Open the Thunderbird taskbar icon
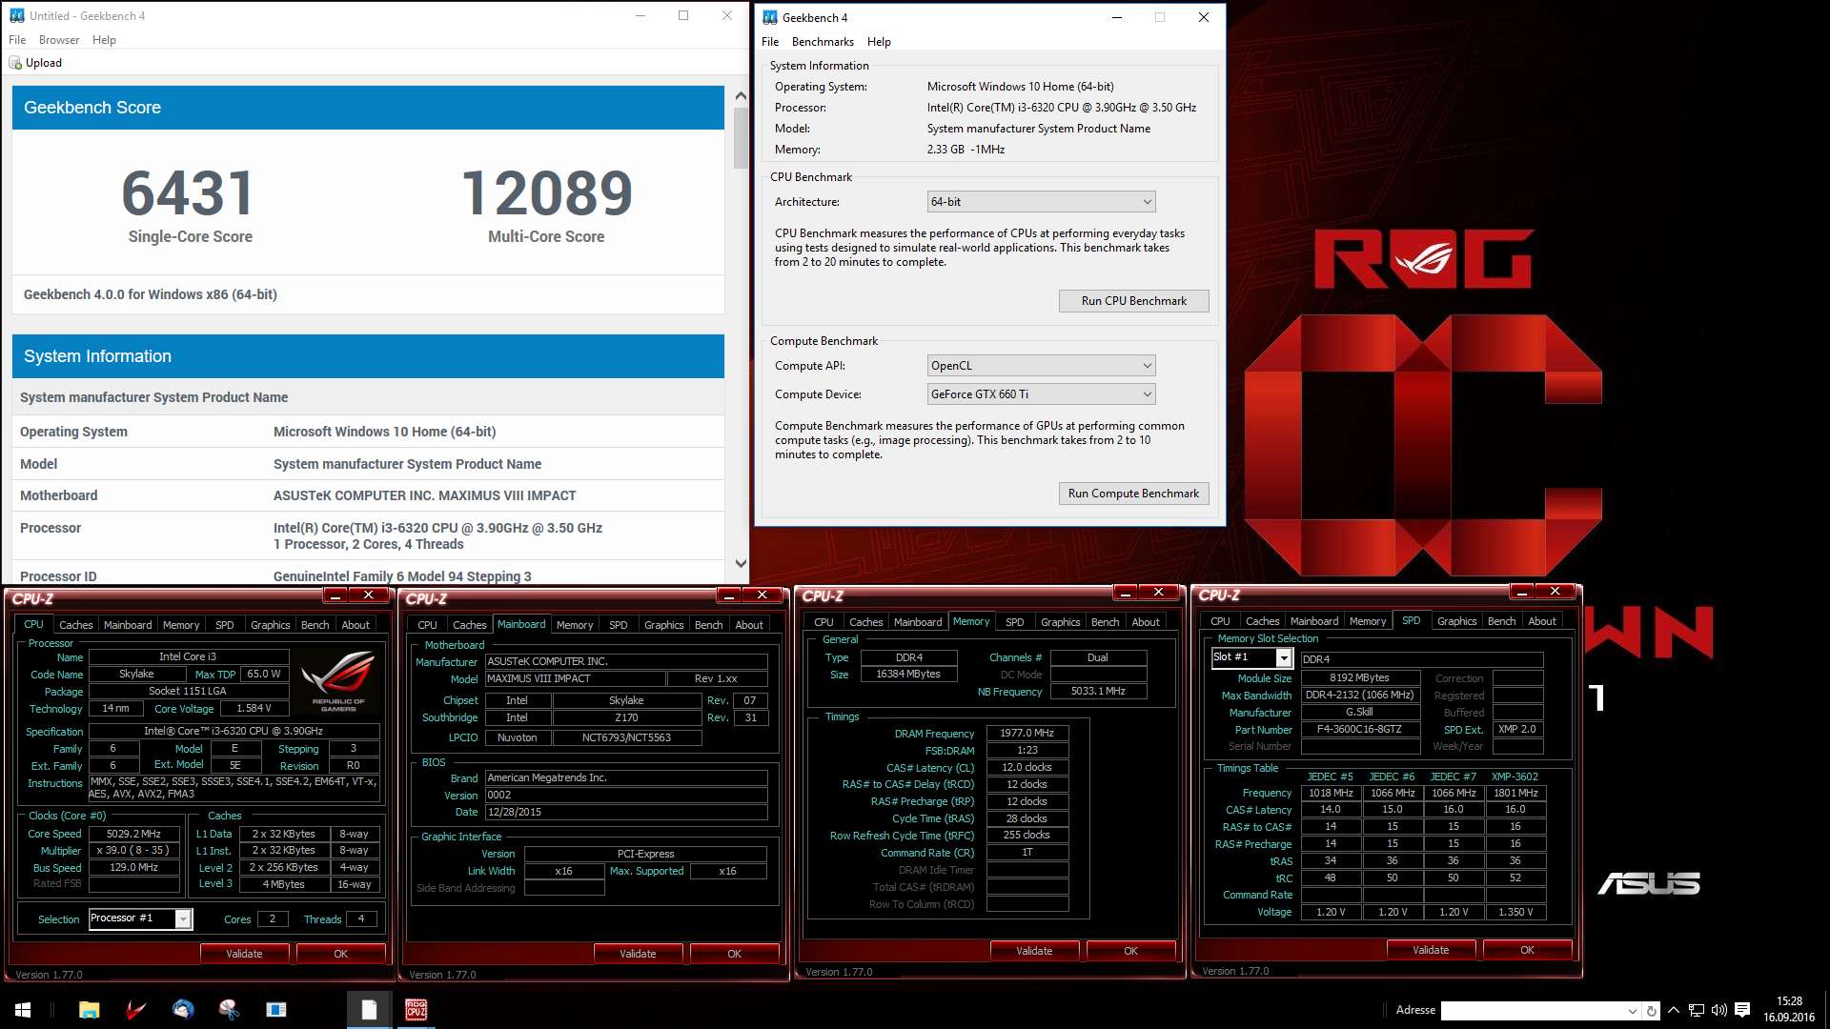Viewport: 1830px width, 1029px height. tap(183, 1009)
